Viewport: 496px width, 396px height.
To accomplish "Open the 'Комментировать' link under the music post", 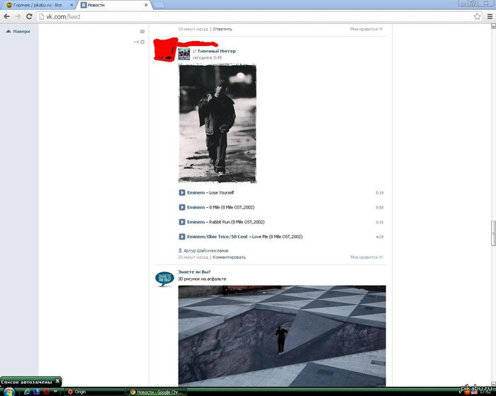I will click(x=229, y=257).
